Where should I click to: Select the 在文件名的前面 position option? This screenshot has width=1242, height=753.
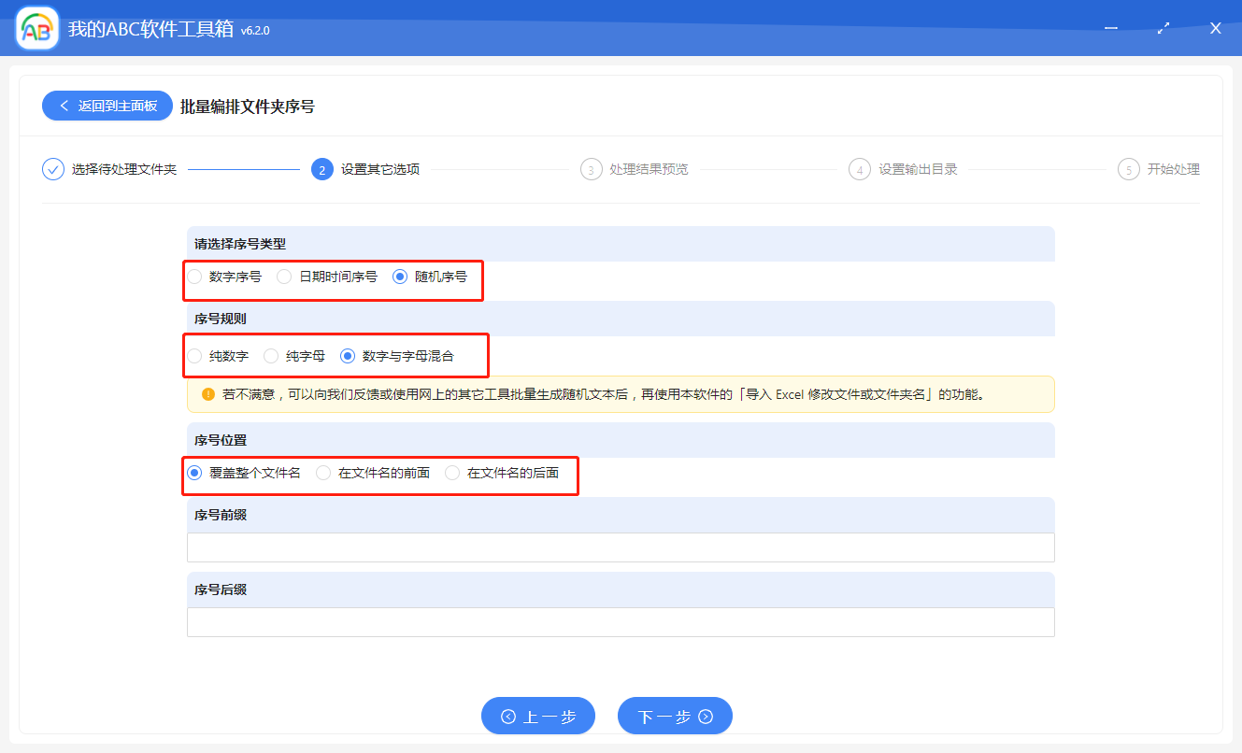coord(321,473)
